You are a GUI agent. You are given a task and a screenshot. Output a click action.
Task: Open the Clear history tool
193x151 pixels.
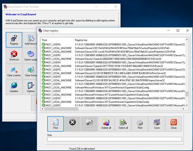(30, 71)
